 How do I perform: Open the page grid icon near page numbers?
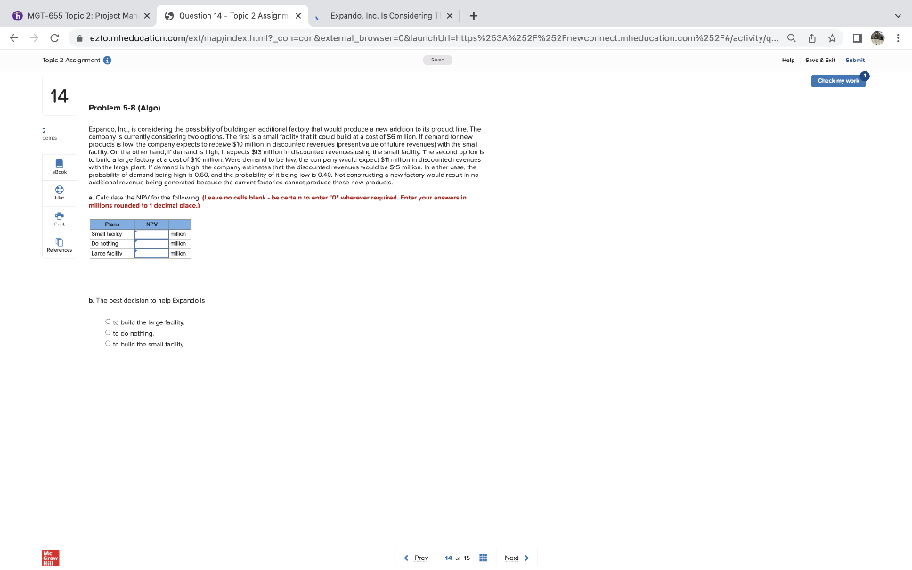483,558
